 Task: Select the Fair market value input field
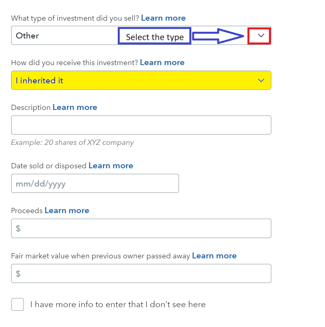click(x=141, y=273)
